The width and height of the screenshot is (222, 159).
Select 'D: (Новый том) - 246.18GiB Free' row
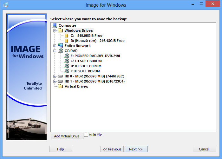pos(98,41)
